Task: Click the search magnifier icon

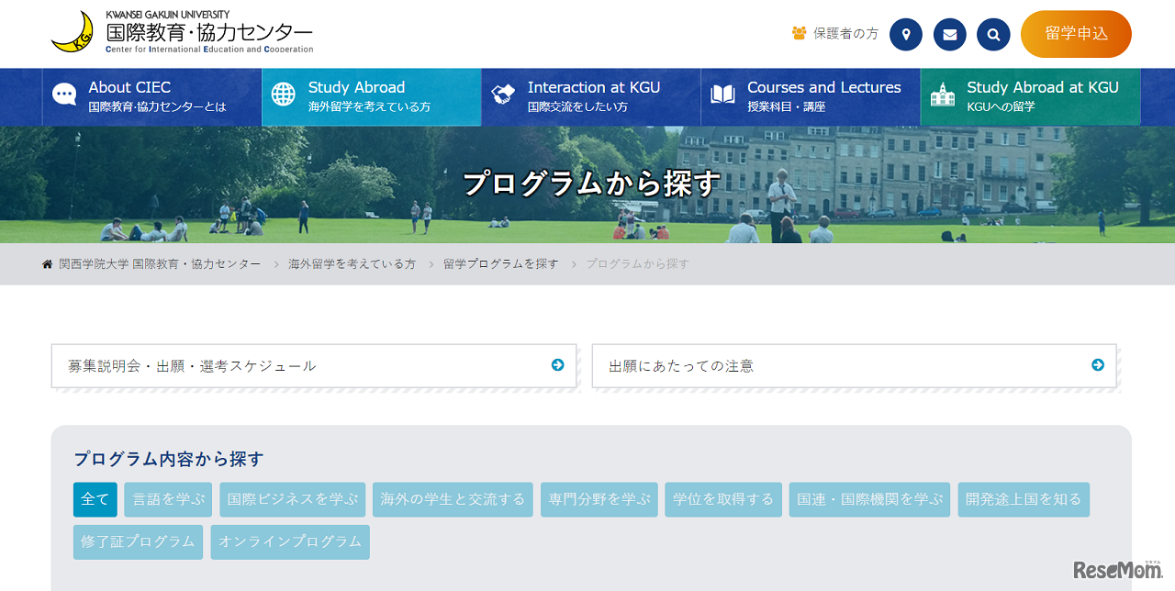Action: pyautogui.click(x=993, y=35)
